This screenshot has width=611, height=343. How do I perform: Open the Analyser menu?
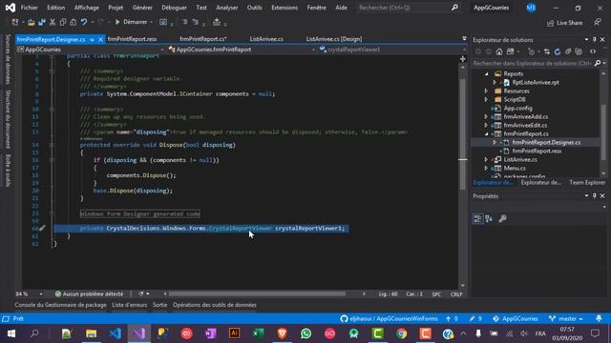coord(227,8)
